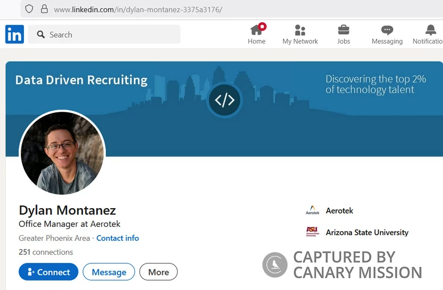Open Notifications bell icon
Image resolution: width=443 pixels, height=290 pixels.
click(x=431, y=30)
